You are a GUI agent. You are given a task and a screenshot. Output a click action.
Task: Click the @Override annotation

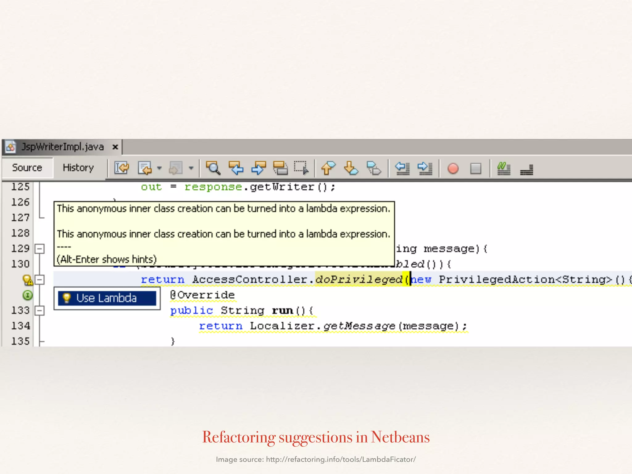tap(202, 295)
